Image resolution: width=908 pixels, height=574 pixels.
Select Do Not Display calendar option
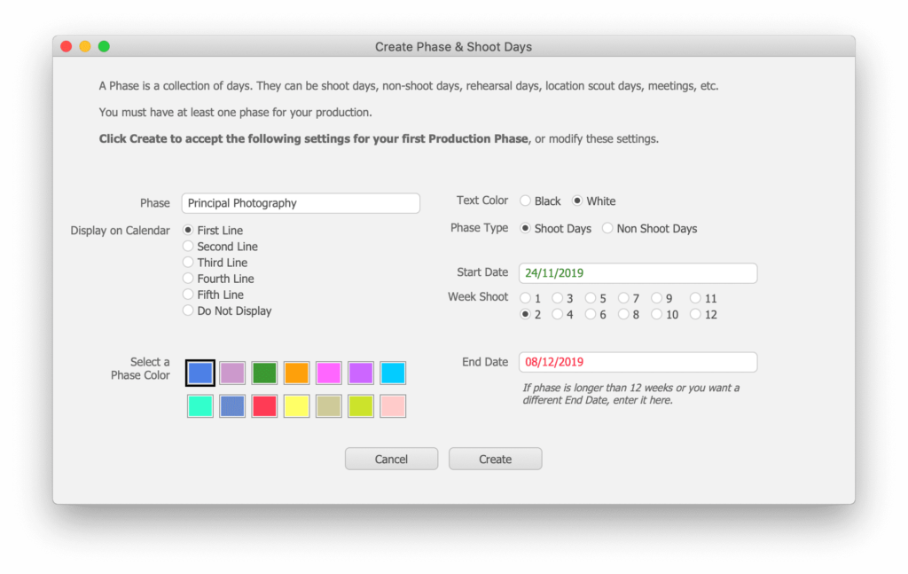coord(188,311)
